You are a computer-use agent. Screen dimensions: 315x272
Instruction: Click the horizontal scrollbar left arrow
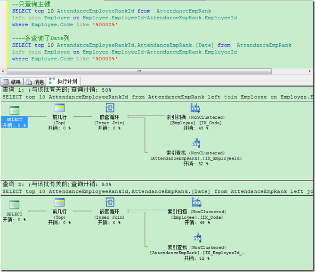(3, 71)
